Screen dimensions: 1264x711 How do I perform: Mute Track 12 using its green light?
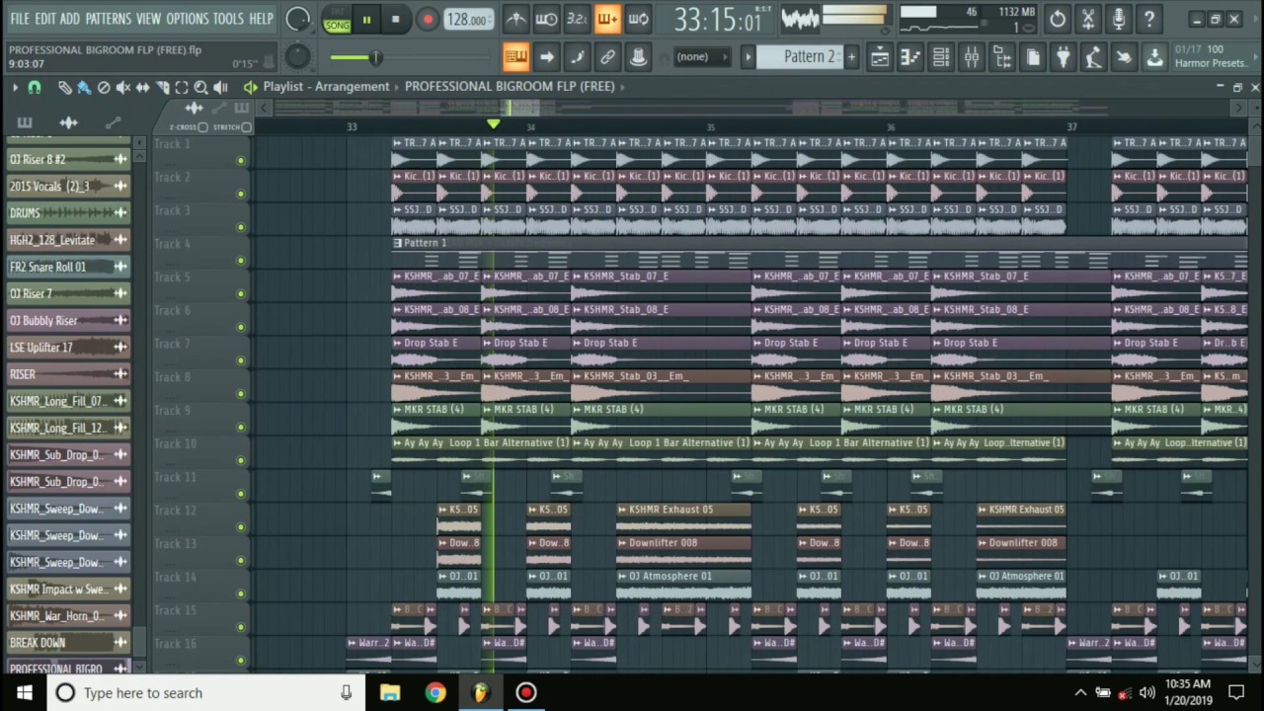(x=240, y=527)
